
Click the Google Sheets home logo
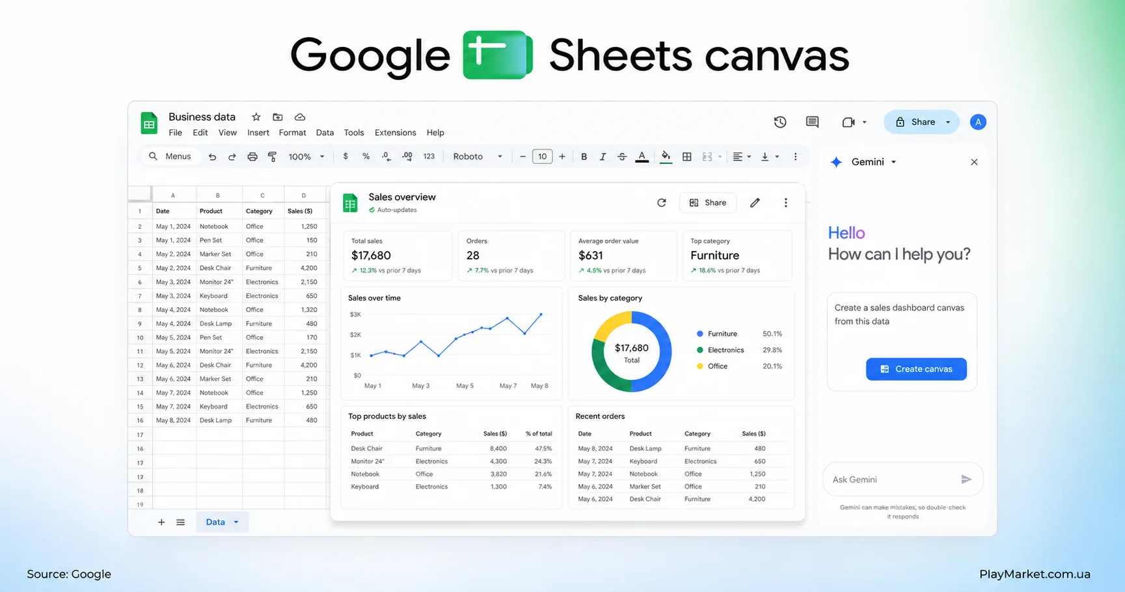click(149, 122)
